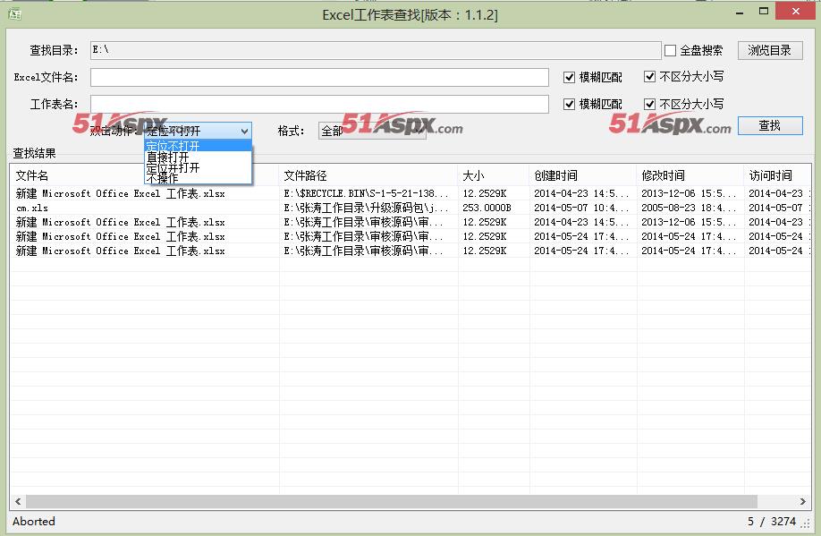This screenshot has width=821, height=536.
Task: Click right arrow of horizontal scrollbar
Action: coord(804,502)
